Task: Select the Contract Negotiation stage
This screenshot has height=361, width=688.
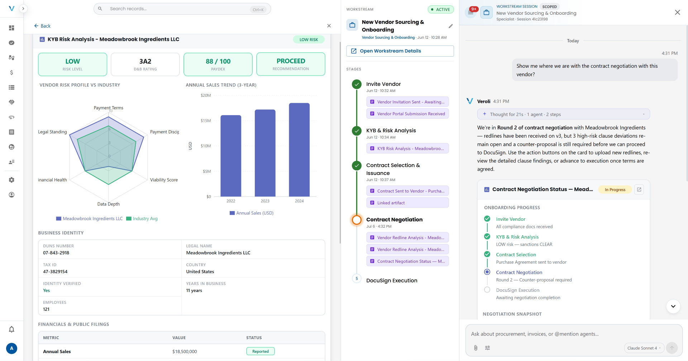Action: tap(394, 220)
